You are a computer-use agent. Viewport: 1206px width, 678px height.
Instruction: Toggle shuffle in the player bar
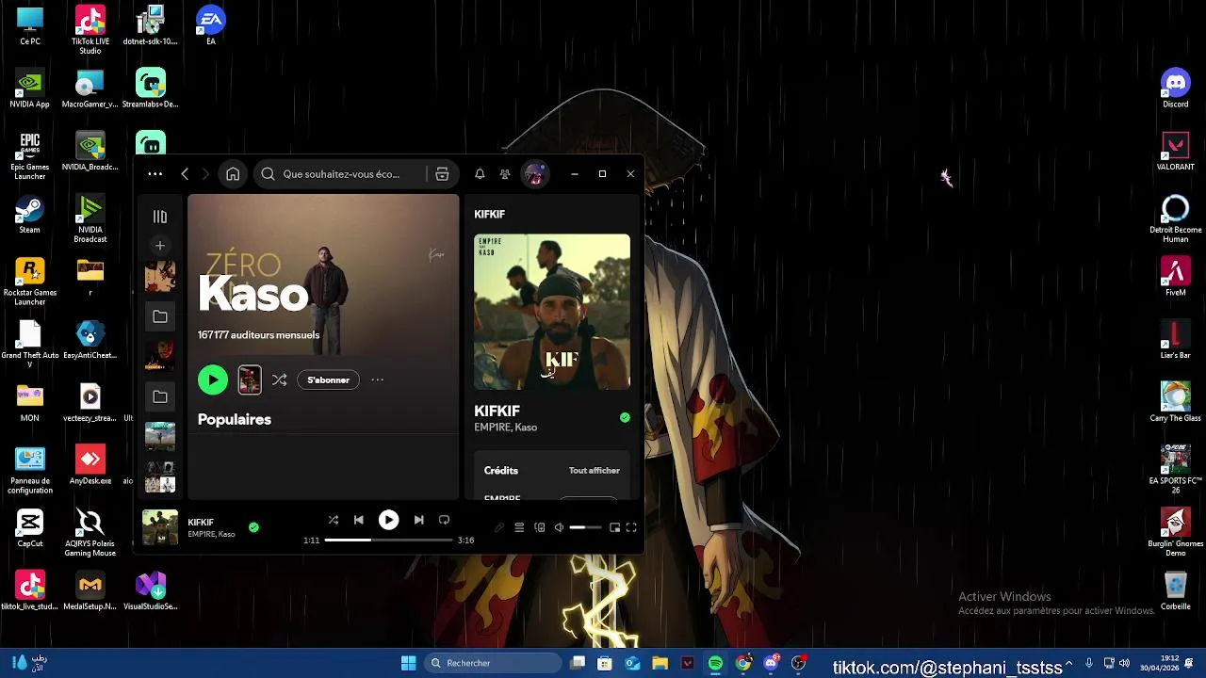333,520
